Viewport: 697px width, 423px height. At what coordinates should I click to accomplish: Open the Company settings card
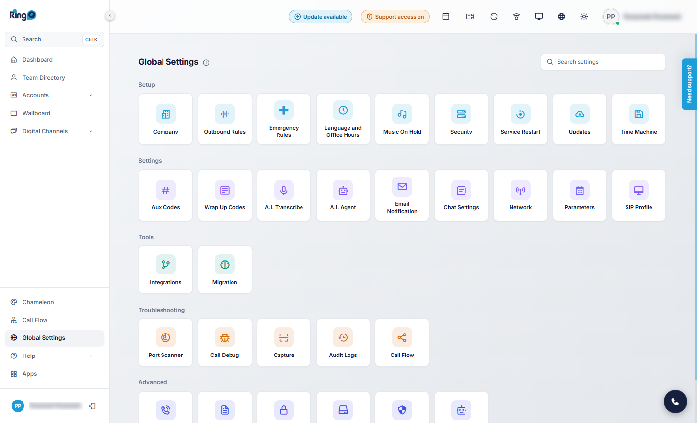pos(165,119)
